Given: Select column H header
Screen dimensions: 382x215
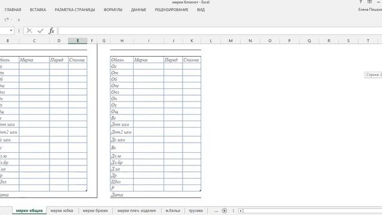Looking at the screenshot, I should tap(122, 41).
